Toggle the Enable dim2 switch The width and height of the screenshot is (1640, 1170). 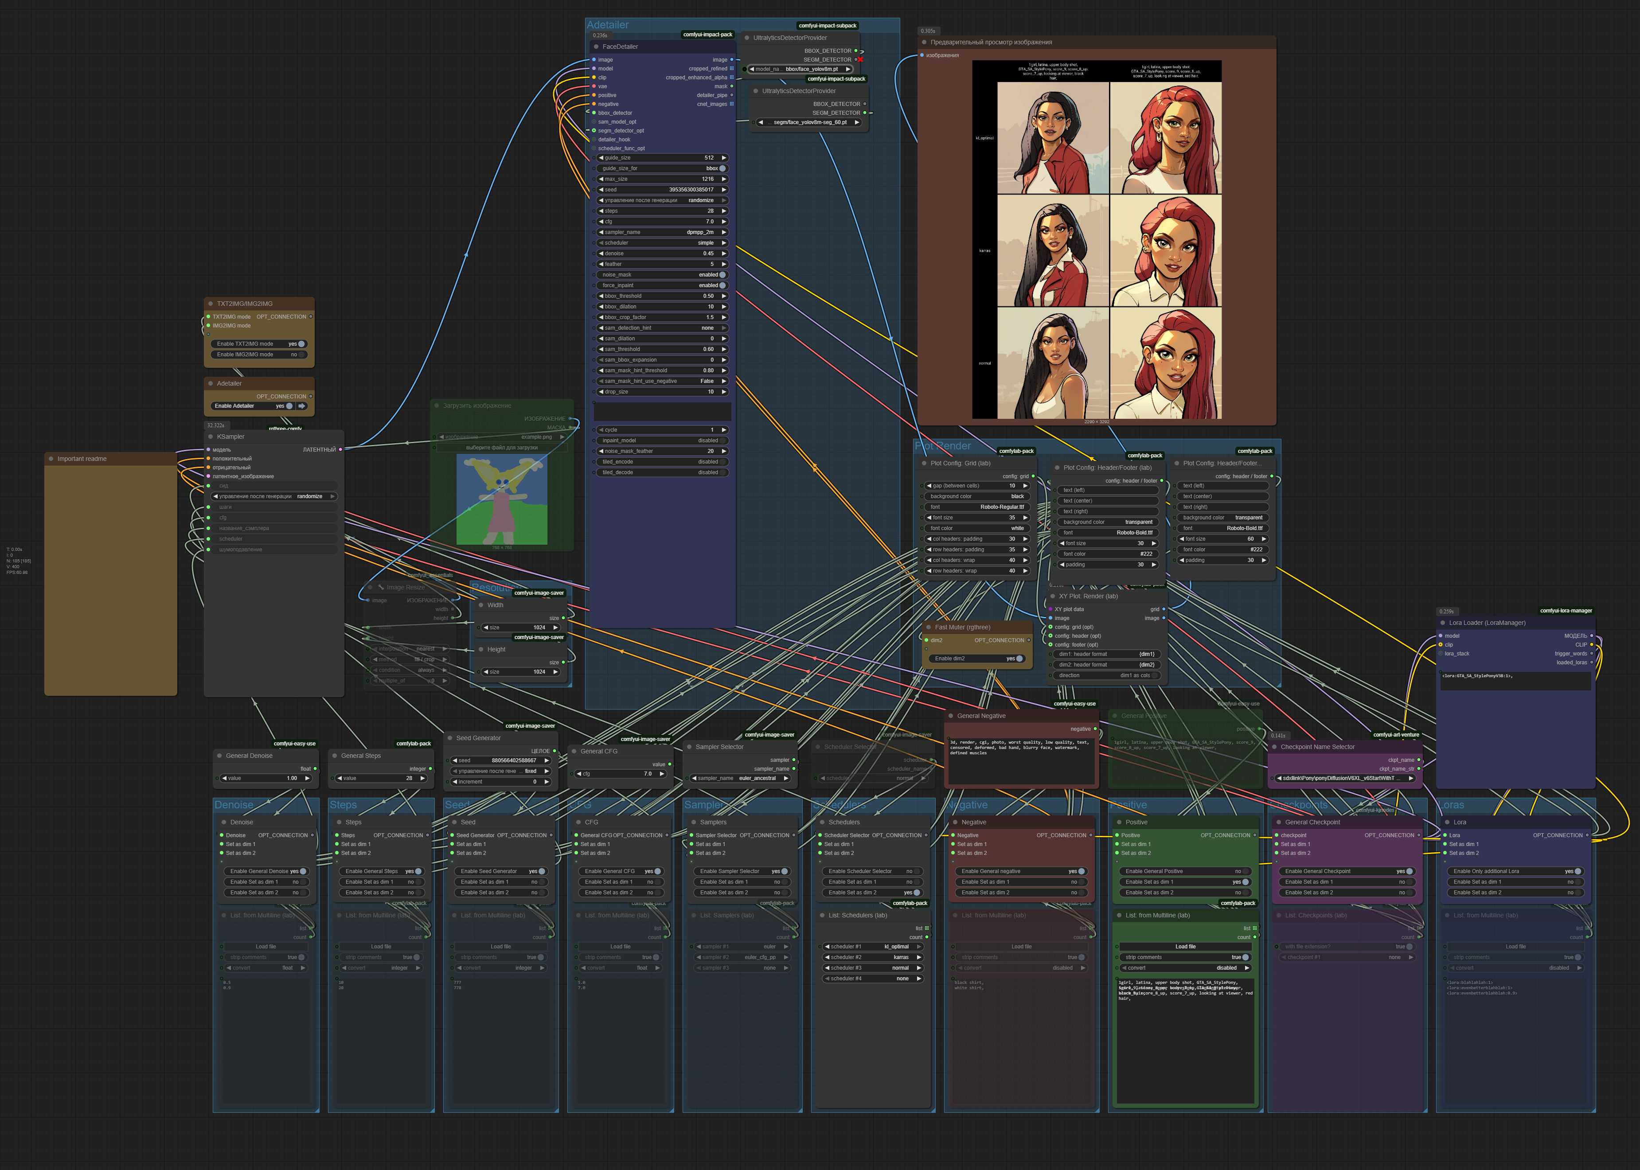tap(1019, 659)
